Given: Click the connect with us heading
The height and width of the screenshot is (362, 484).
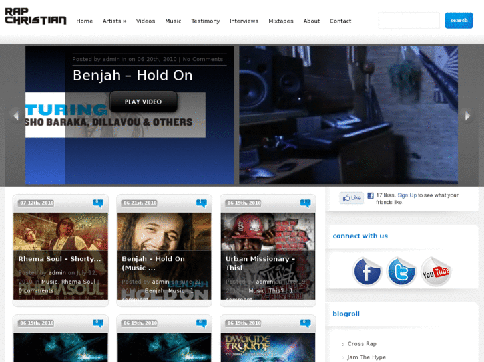Looking at the screenshot, I should pos(360,236).
